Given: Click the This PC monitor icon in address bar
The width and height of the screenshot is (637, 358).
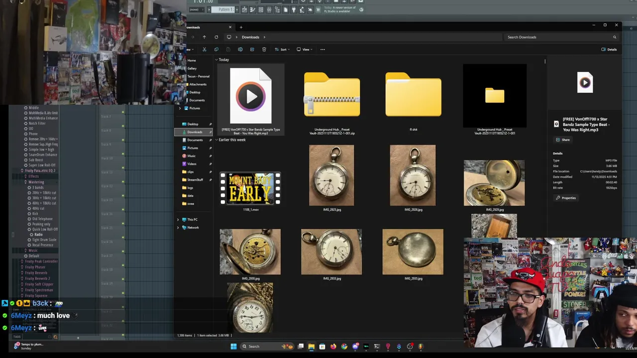Looking at the screenshot, I should coord(229,37).
